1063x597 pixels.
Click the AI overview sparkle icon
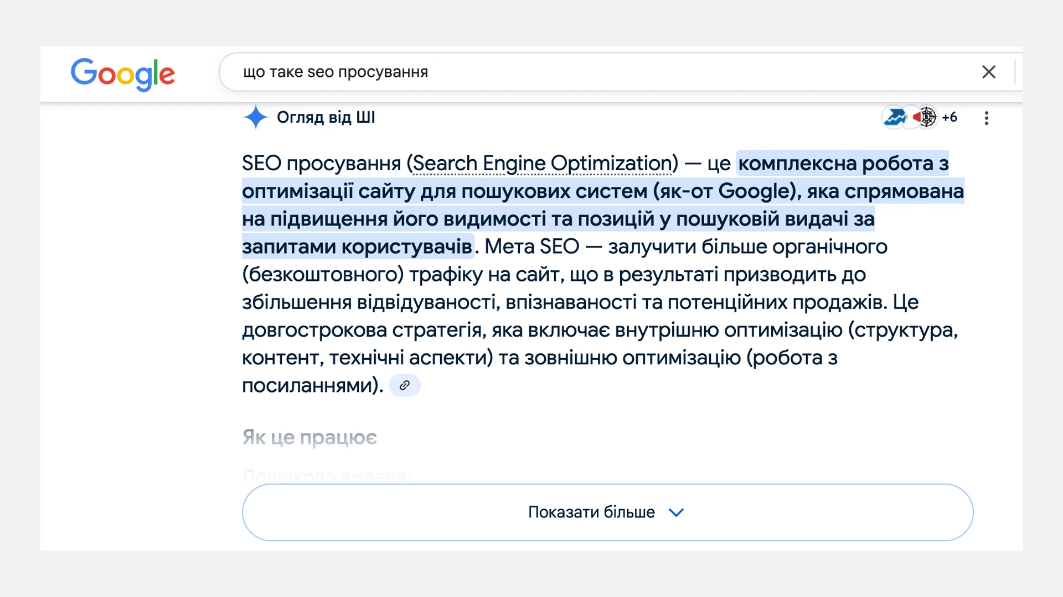pos(255,117)
